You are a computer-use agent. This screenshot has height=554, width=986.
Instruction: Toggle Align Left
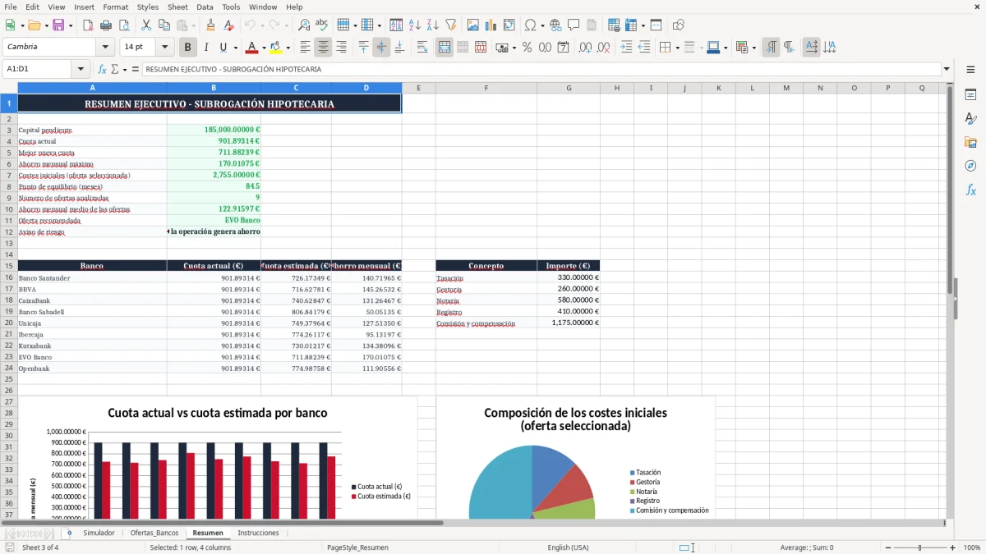click(x=305, y=48)
